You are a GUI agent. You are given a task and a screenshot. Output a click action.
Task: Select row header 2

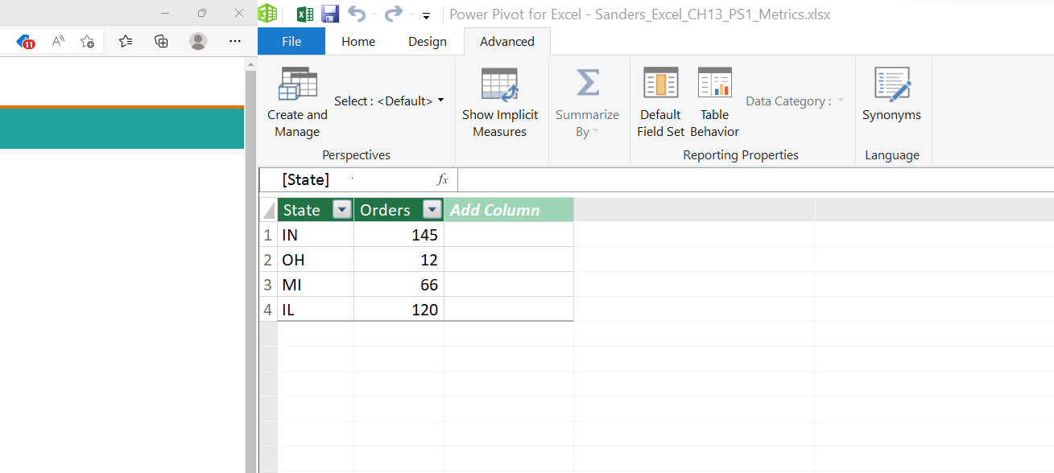click(x=268, y=260)
